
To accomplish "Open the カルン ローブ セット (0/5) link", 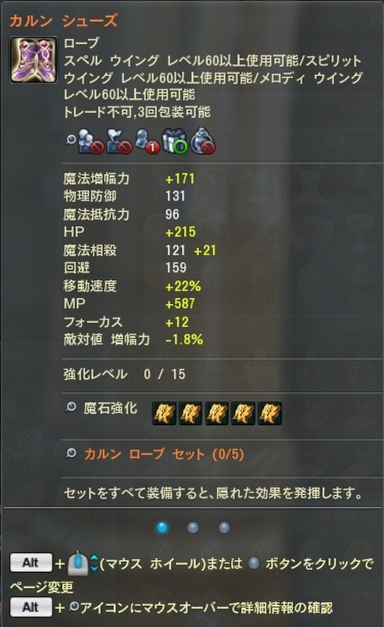I will (164, 454).
